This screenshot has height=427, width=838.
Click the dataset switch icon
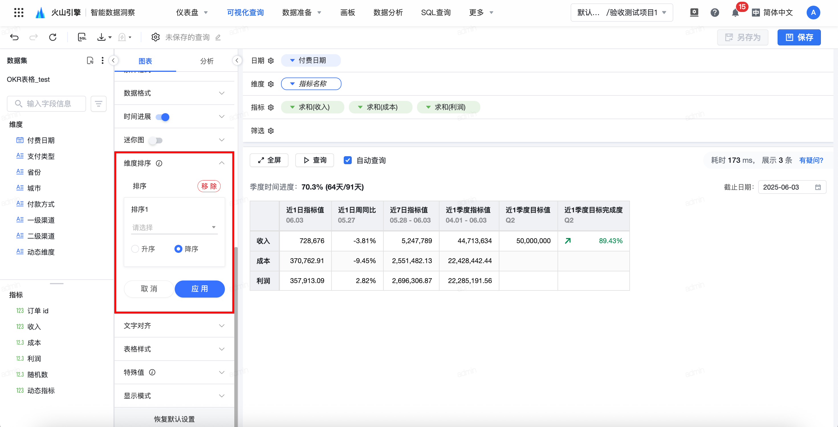pos(90,60)
